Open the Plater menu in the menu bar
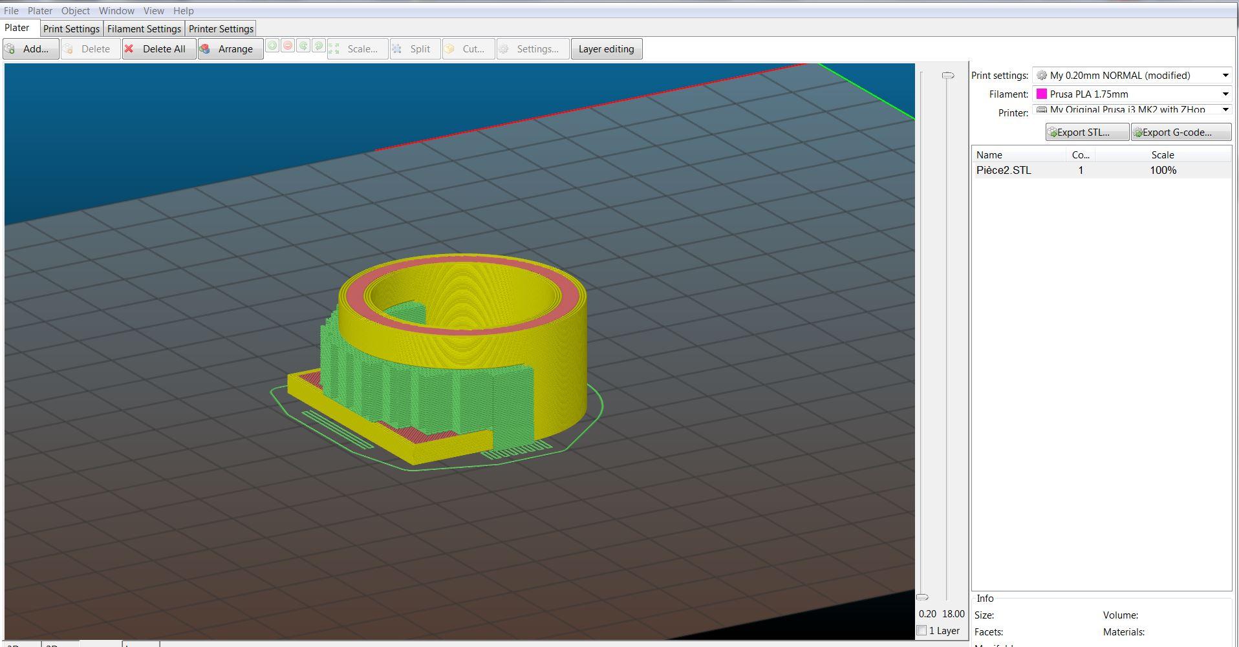The height and width of the screenshot is (647, 1239). pos(40,11)
